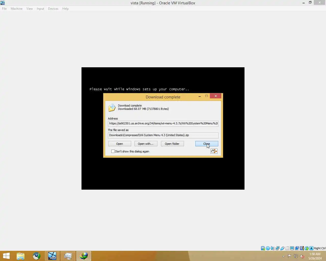Screen dimensions: 326x261
Task: Restore the VirtualBox window
Action: point(310,3)
